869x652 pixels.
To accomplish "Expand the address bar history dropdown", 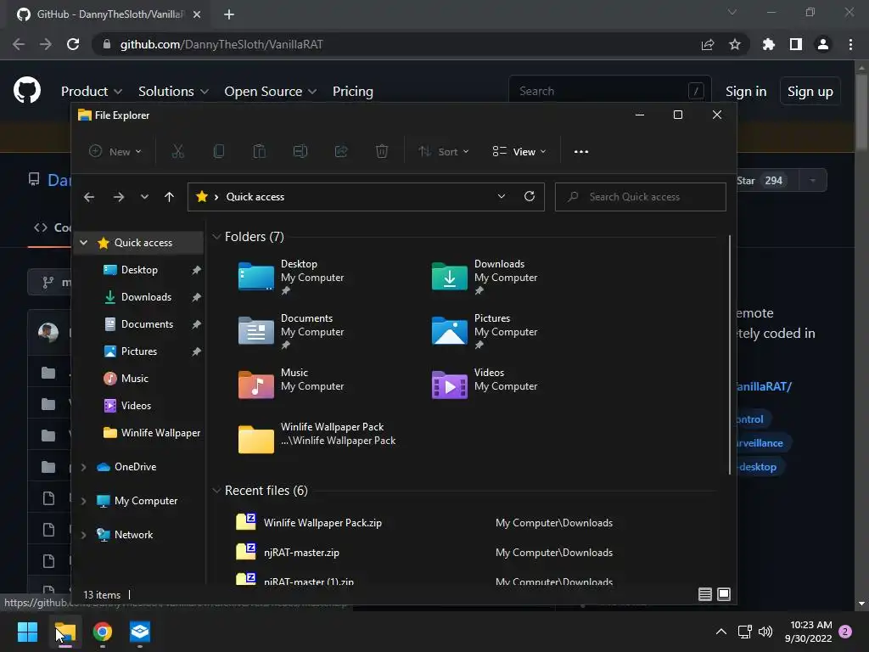I will pyautogui.click(x=501, y=196).
